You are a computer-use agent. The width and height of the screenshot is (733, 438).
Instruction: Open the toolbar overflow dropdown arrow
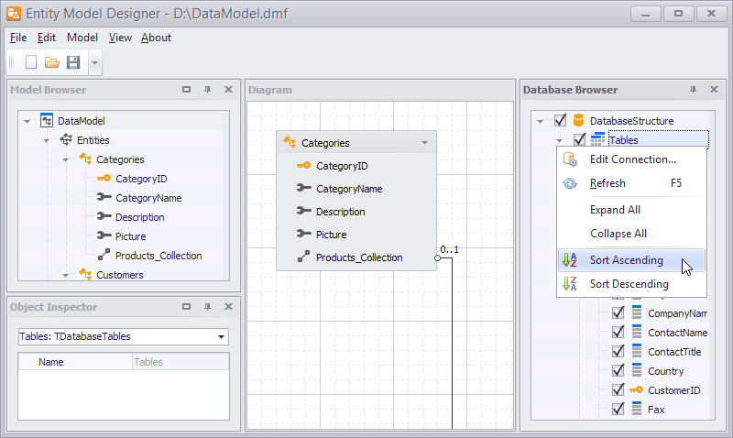[95, 63]
